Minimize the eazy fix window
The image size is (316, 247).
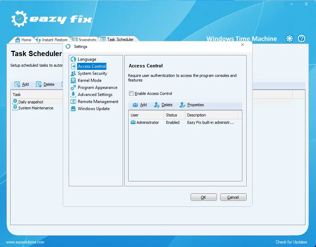(x=292, y=4)
